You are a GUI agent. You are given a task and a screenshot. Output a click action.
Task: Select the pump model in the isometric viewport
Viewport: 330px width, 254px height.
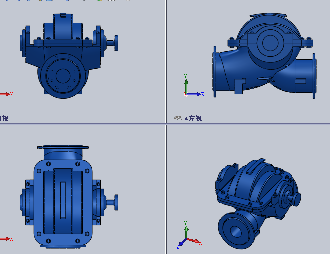[x=259, y=203]
